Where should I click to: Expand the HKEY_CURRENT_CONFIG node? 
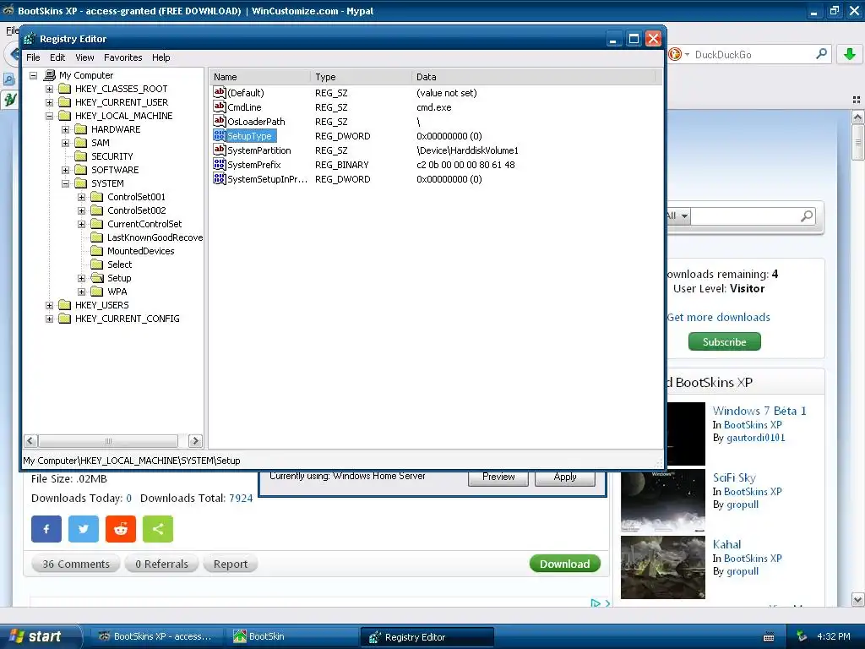click(49, 319)
